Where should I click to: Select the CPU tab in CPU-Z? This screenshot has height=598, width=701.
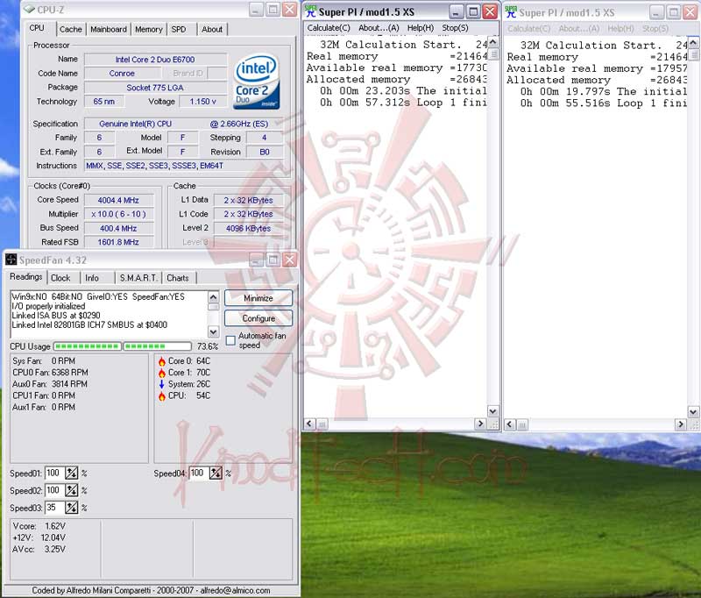pos(37,28)
